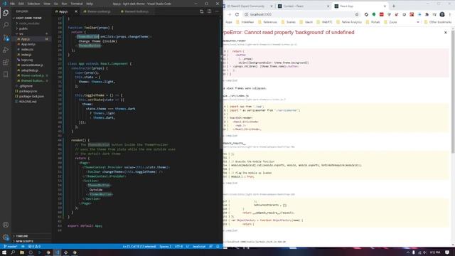The height and width of the screenshot is (256, 455).
Task: Open the Selection menu
Action: pyautogui.click(x=33, y=4)
